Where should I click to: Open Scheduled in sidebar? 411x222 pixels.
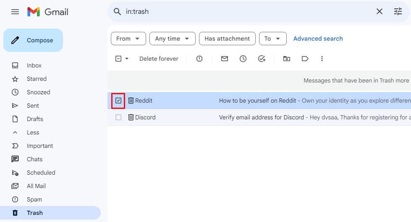[x=41, y=173]
